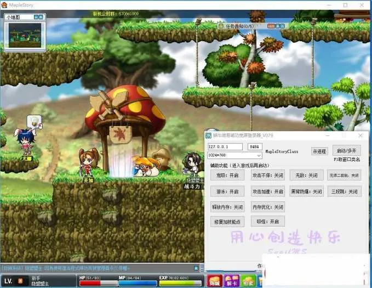The height and width of the screenshot is (288, 372).
Task: Maximize the MapleStory window
Action: (x=345, y=5)
